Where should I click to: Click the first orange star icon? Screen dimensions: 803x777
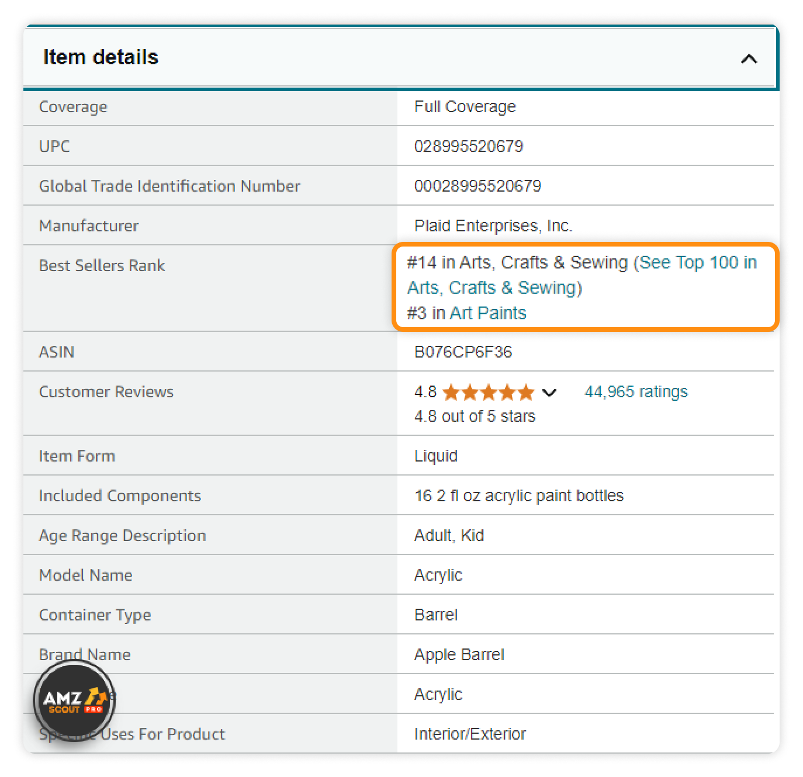point(450,392)
